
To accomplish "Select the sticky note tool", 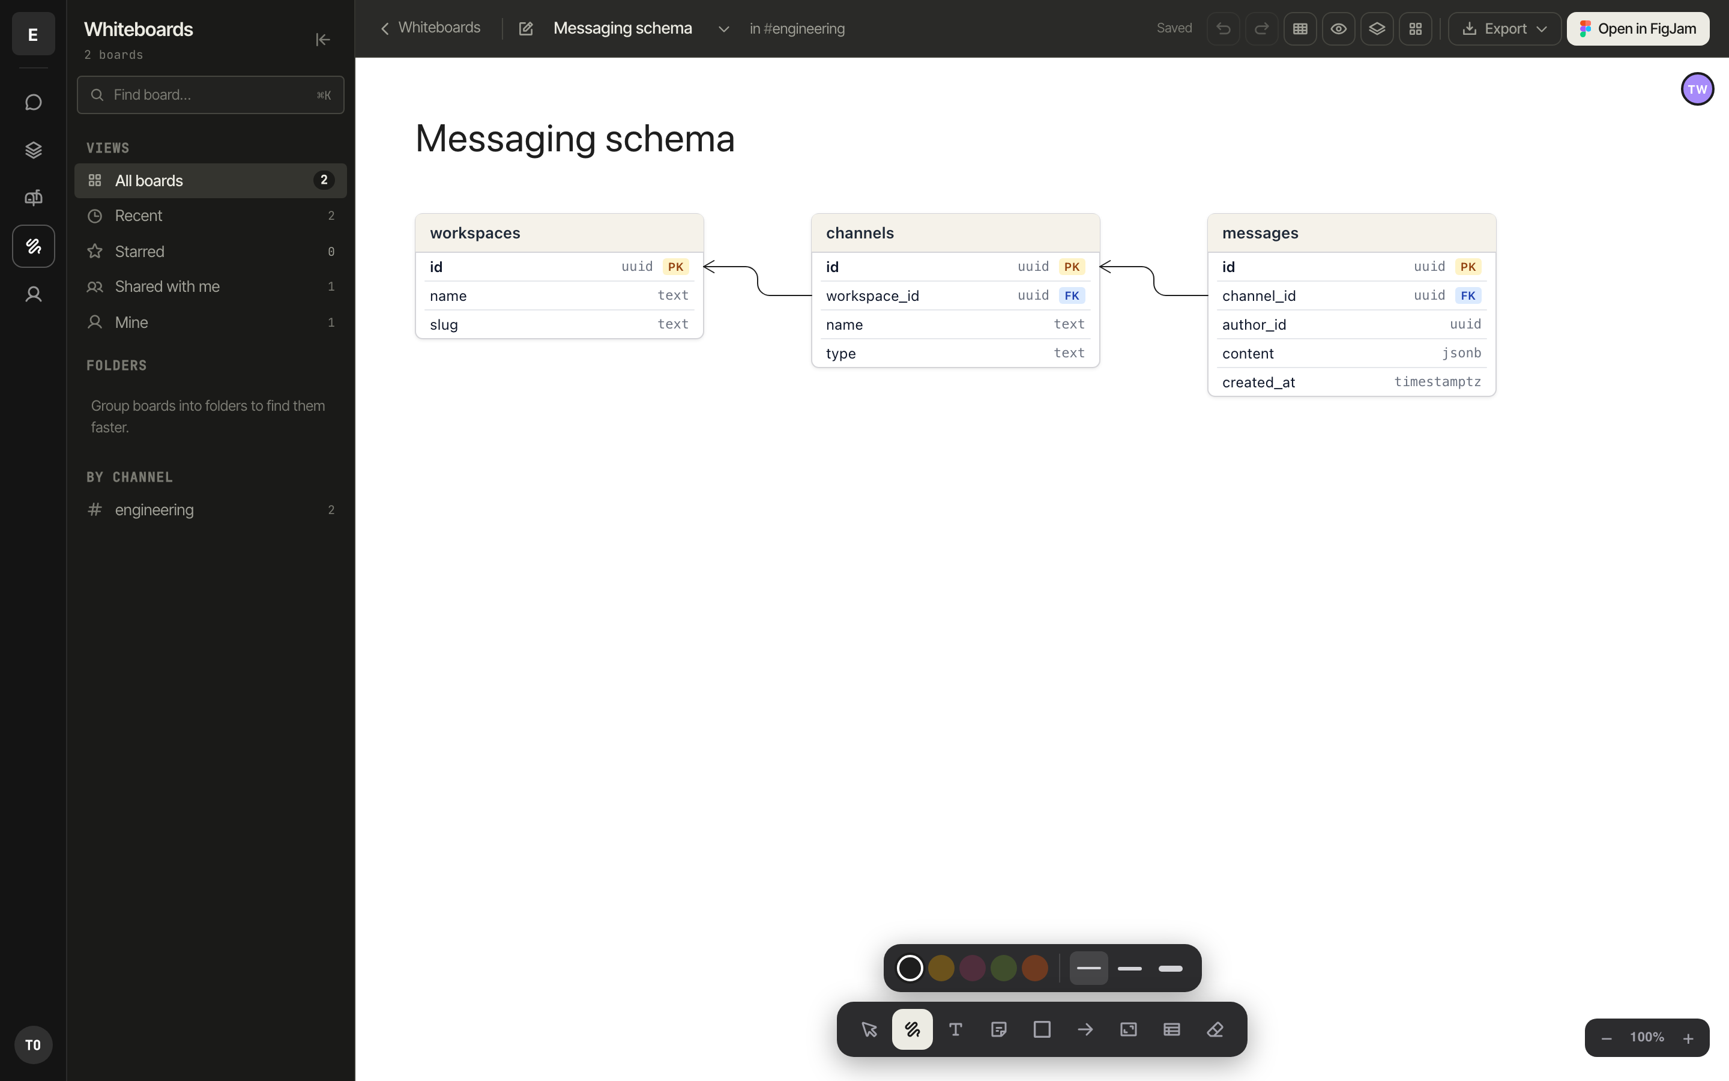I will pos(999,1029).
